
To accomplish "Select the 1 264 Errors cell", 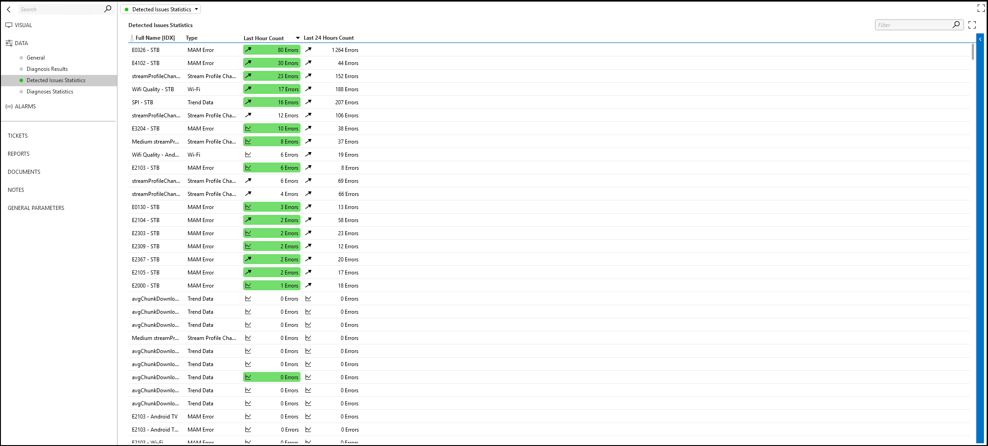I will click(x=345, y=50).
